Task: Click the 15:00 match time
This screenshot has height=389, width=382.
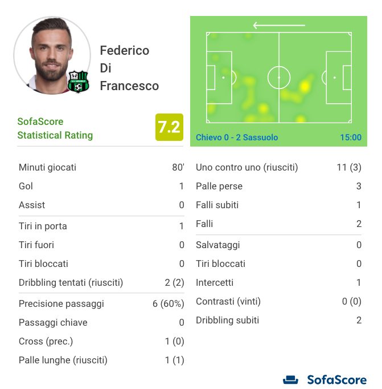Action: click(351, 137)
